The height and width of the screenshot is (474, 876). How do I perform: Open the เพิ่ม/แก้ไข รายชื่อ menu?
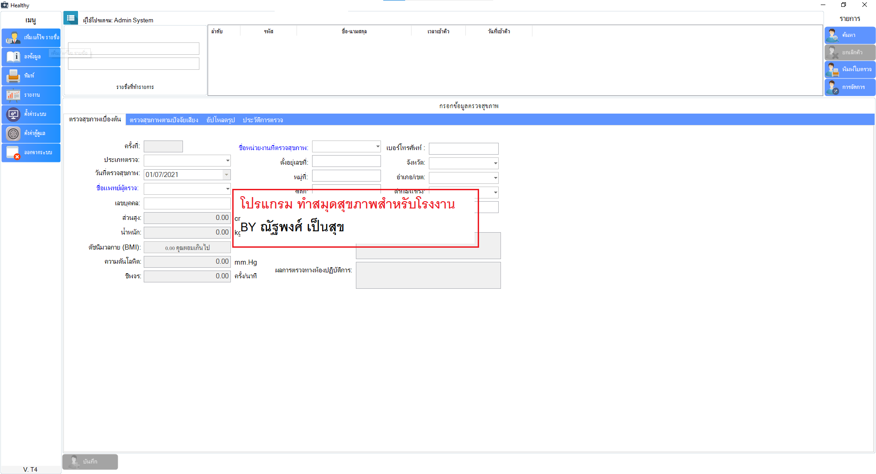pos(31,37)
